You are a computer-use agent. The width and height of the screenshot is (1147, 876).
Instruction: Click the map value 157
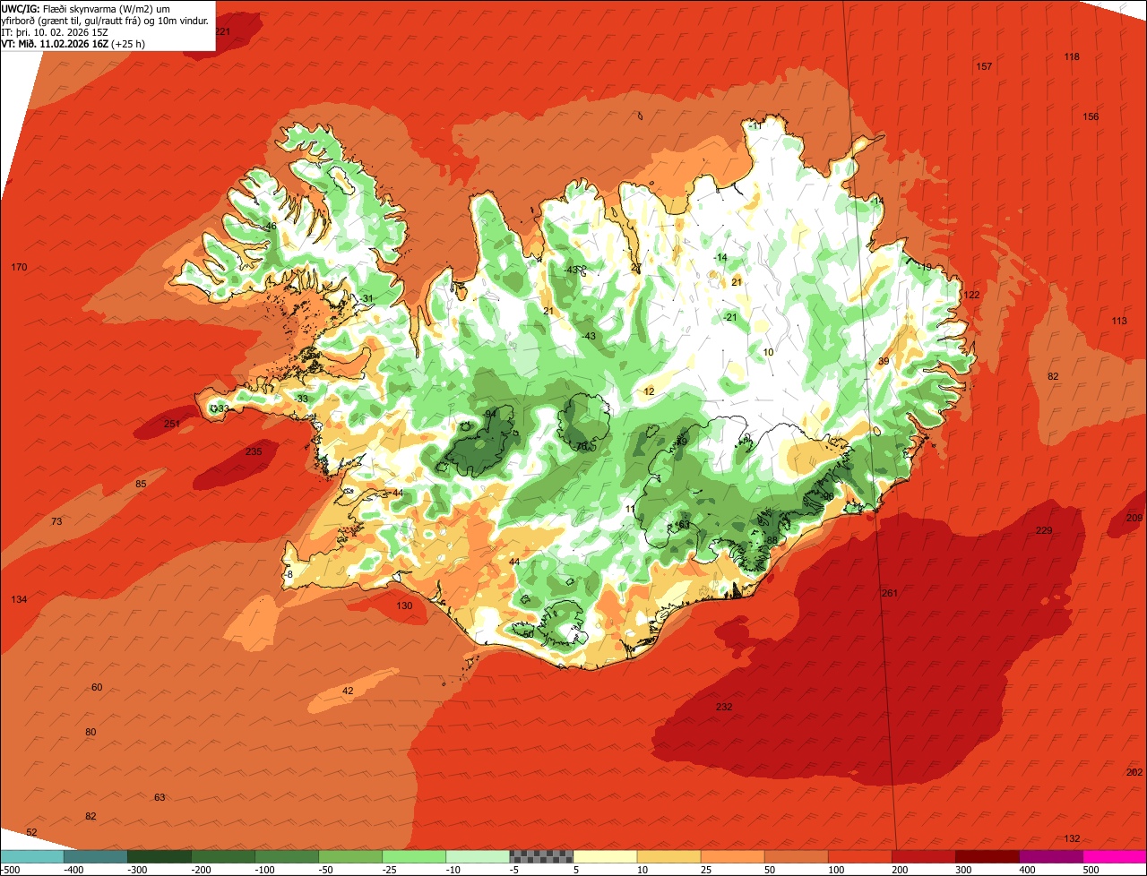point(984,67)
